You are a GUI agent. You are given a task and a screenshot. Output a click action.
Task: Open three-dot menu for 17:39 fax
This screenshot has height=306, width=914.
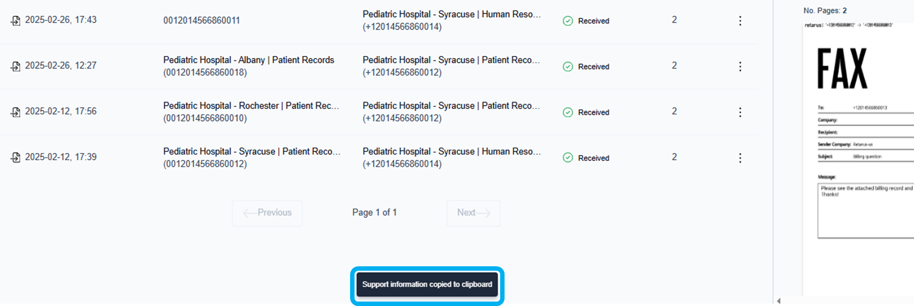point(740,158)
